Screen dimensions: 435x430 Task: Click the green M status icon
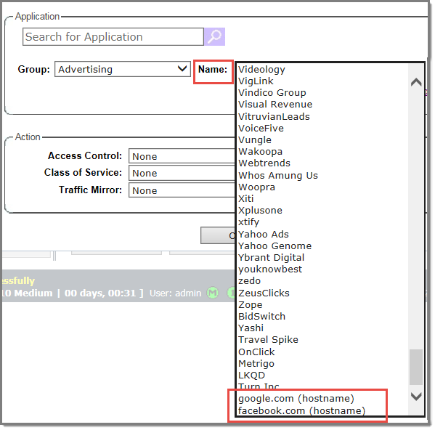point(213,293)
